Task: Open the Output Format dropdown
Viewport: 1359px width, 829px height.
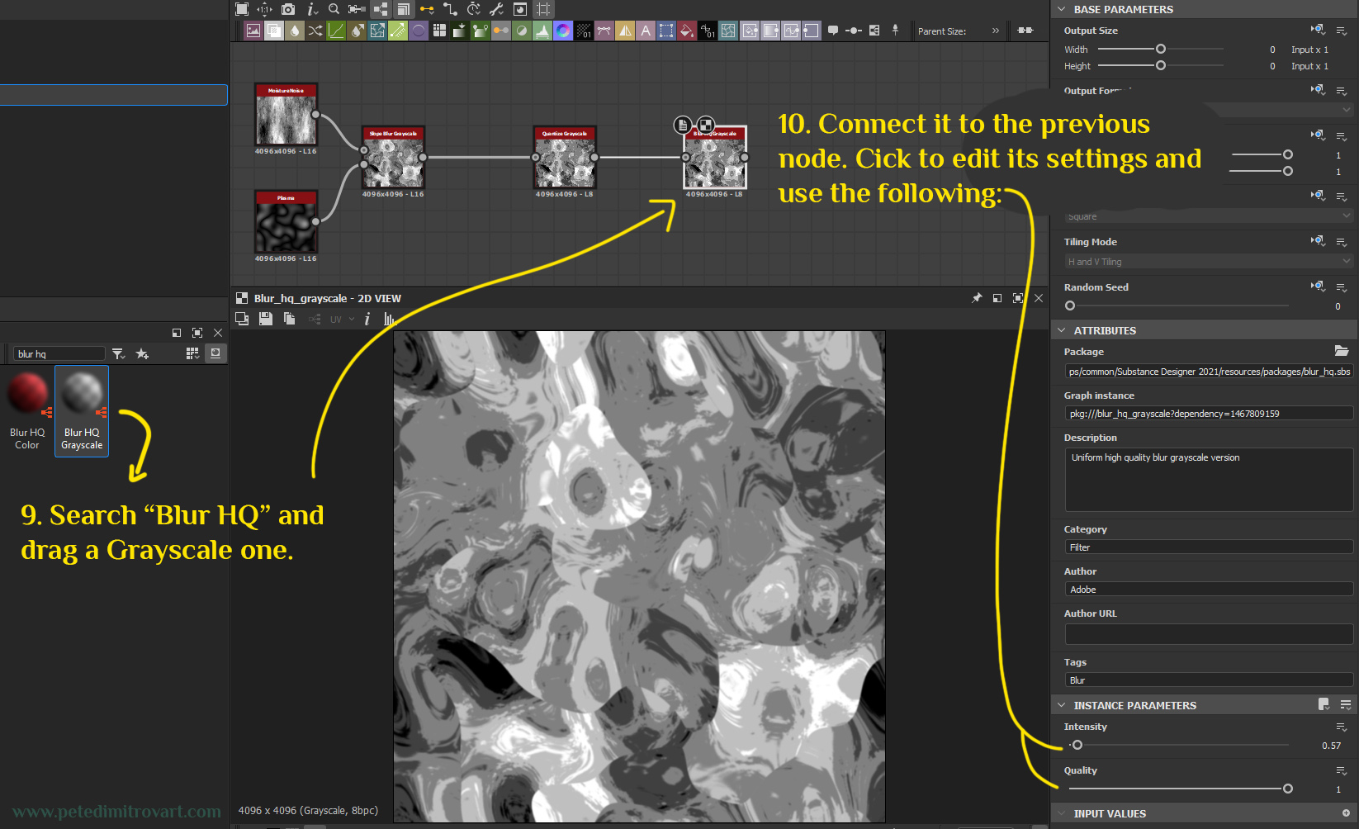Action: [1209, 110]
